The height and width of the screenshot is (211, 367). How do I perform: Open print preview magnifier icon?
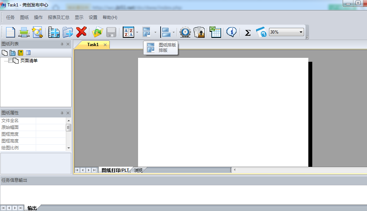click(x=38, y=32)
